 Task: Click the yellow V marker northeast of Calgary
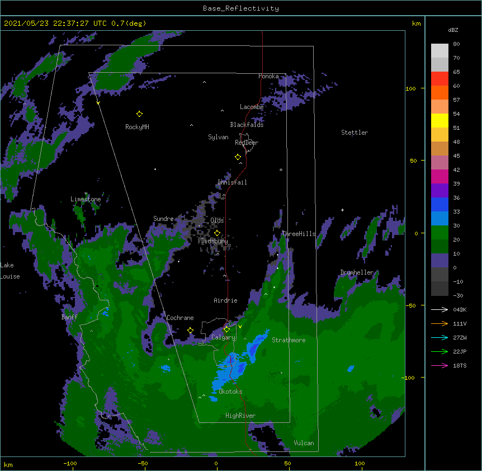[x=240, y=327]
